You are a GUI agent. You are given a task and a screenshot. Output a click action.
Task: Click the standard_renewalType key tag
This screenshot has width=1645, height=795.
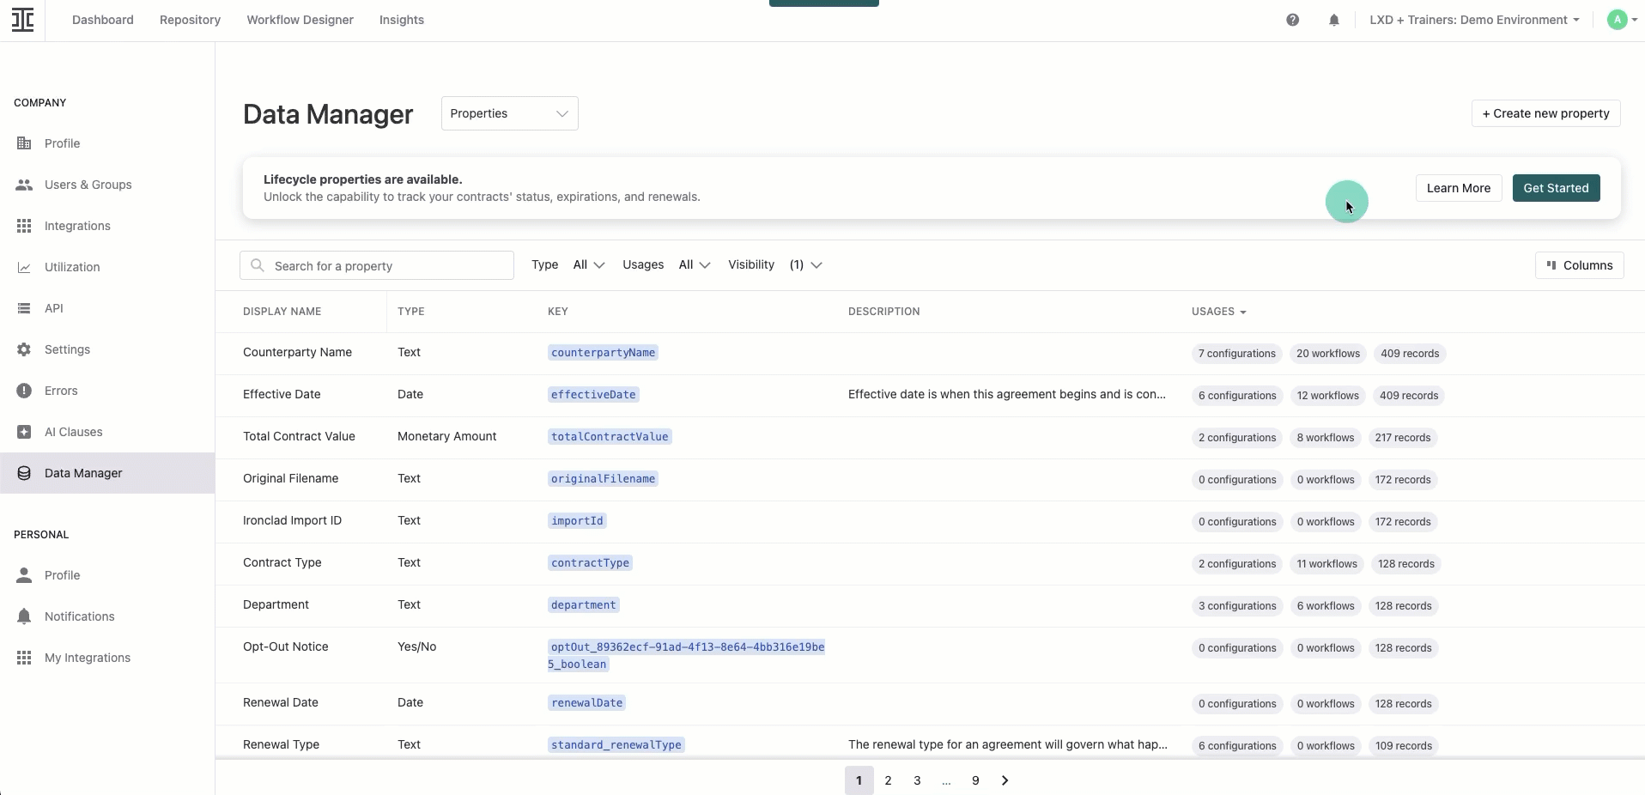(x=616, y=745)
